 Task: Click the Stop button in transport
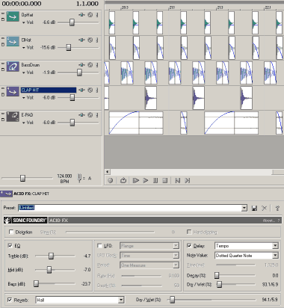(165, 180)
